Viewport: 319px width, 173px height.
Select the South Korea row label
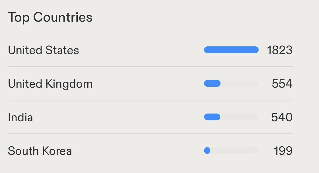coord(40,151)
